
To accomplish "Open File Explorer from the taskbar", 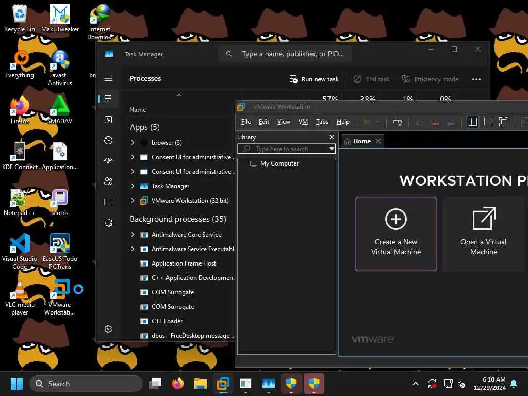I will tap(201, 384).
